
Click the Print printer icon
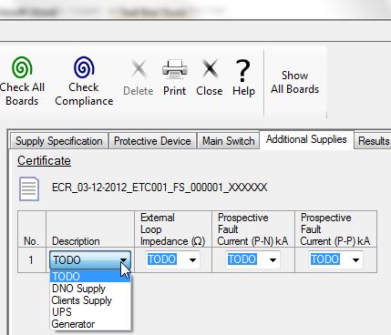[x=175, y=69]
